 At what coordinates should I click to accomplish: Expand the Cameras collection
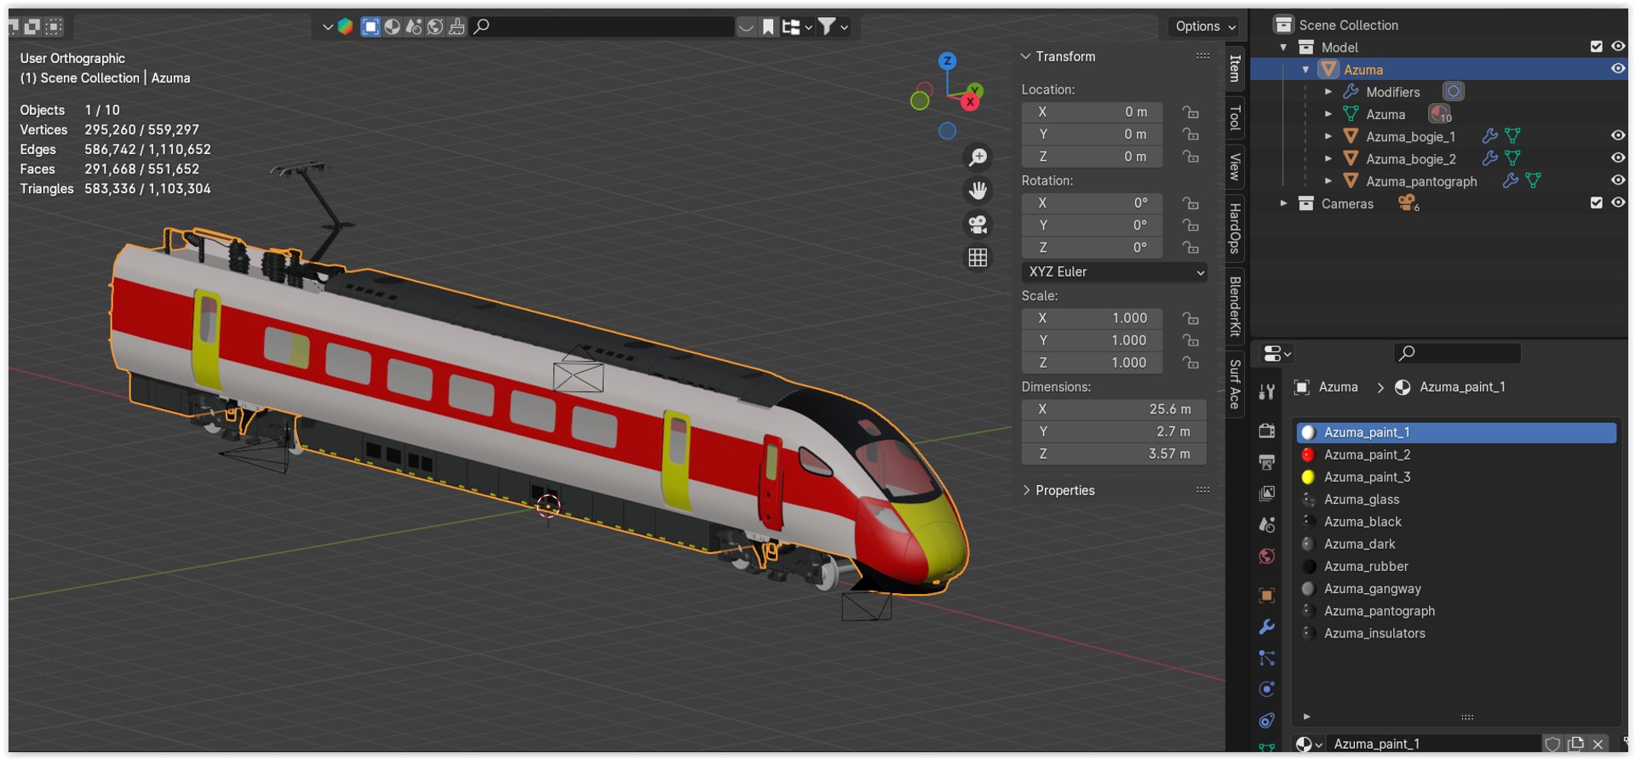tap(1283, 203)
